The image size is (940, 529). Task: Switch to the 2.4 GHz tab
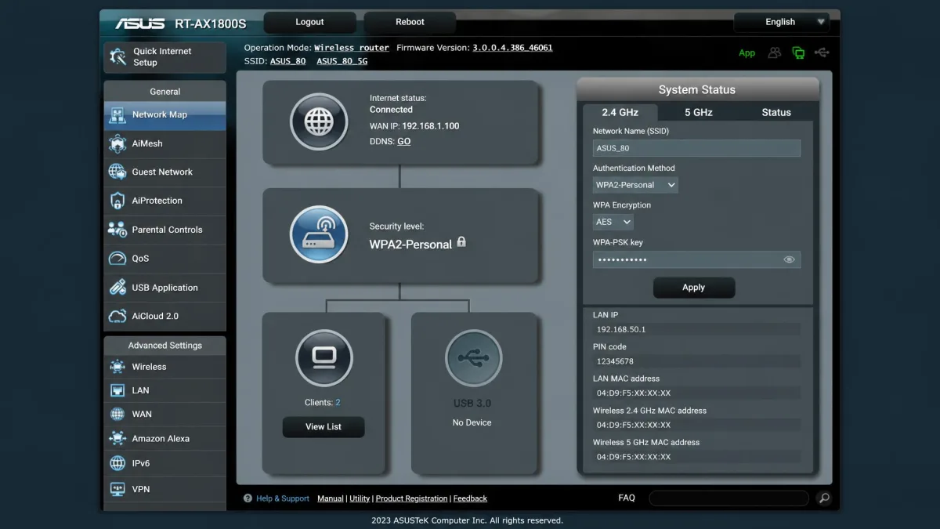pos(620,112)
